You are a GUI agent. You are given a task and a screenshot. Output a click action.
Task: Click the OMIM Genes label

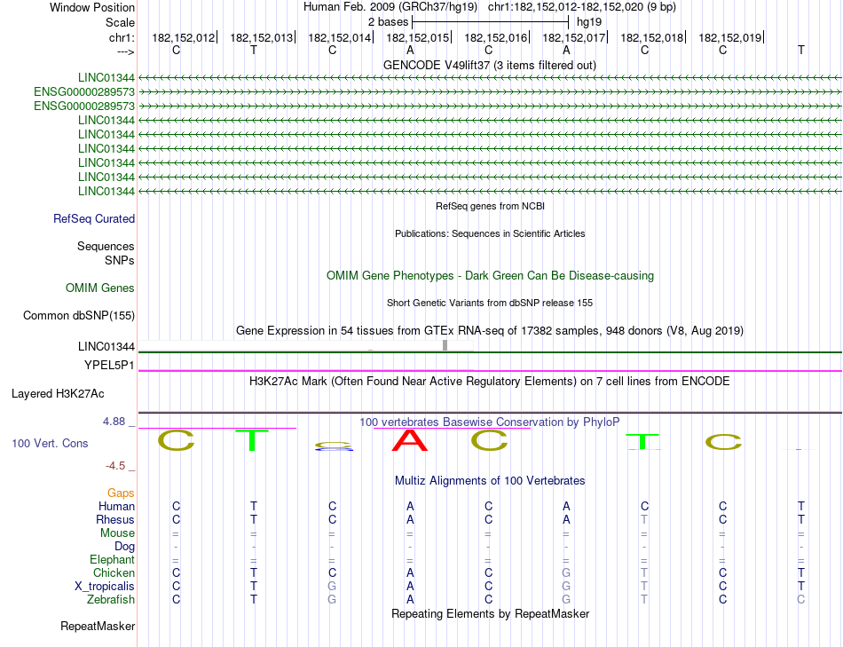click(100, 288)
